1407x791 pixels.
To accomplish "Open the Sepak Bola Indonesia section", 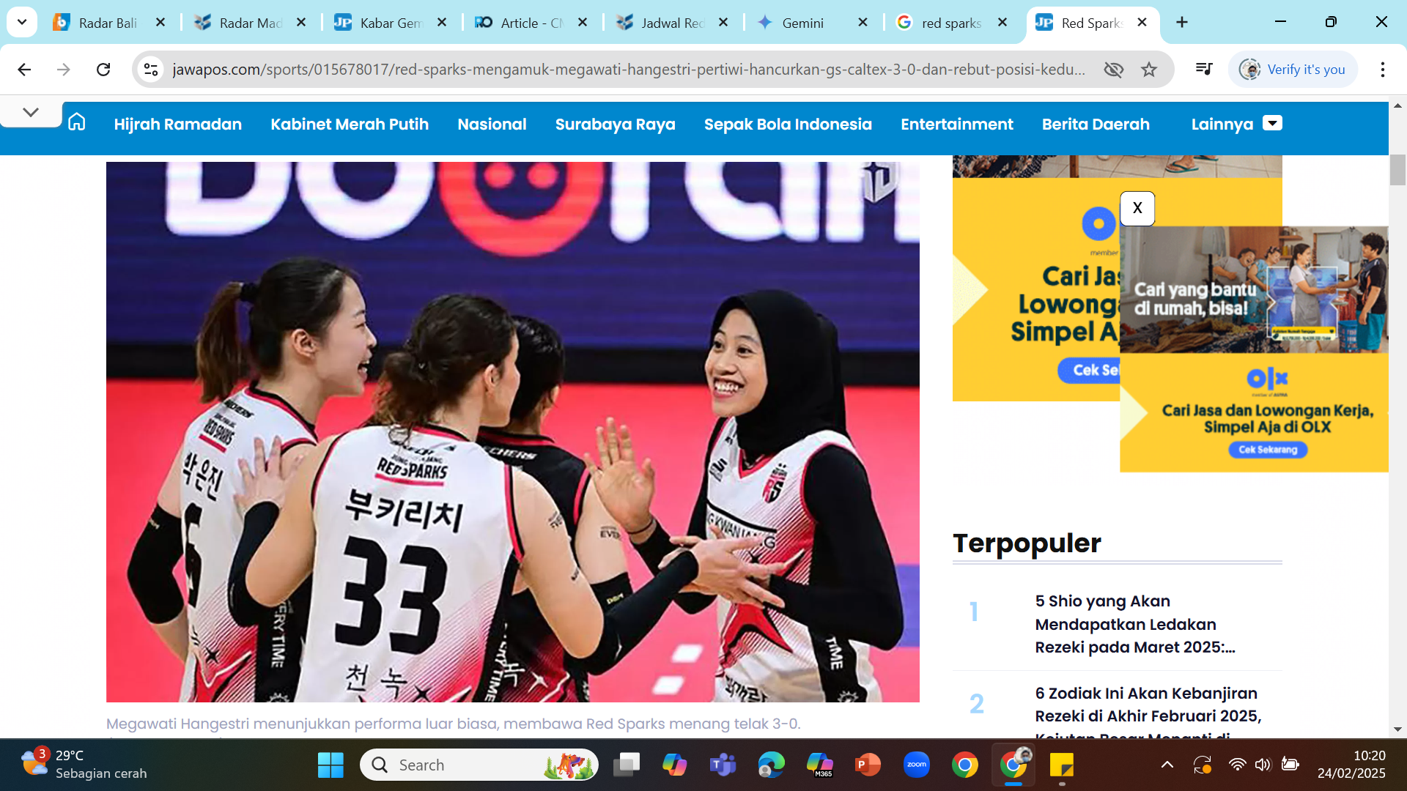I will click(x=788, y=125).
